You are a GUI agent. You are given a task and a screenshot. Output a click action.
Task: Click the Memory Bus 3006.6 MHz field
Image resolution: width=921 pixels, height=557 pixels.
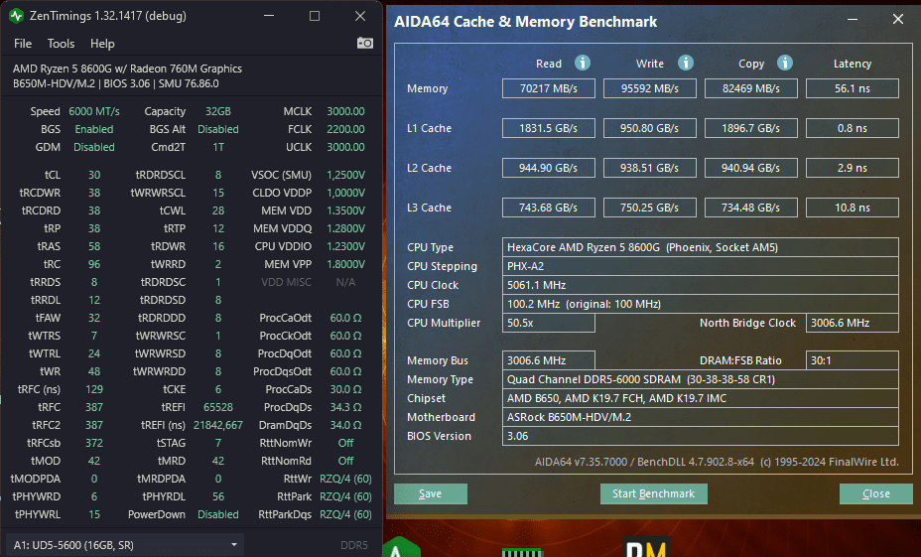point(549,360)
